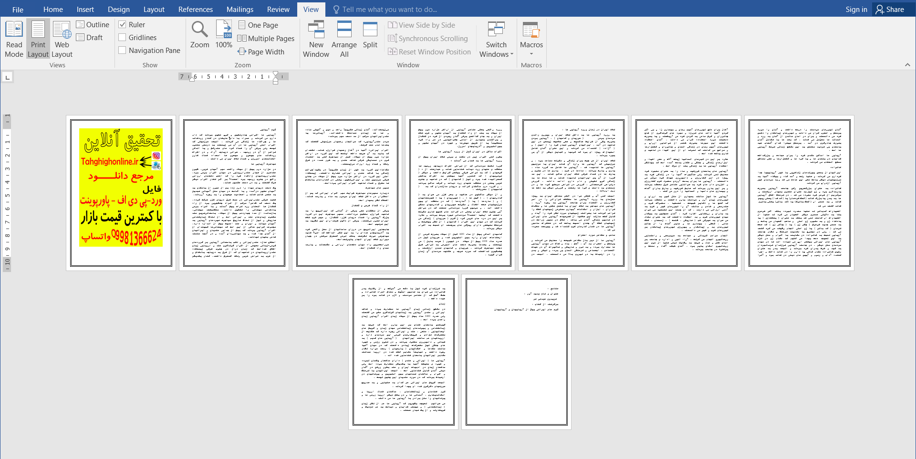Click the Macros icon

(531, 30)
